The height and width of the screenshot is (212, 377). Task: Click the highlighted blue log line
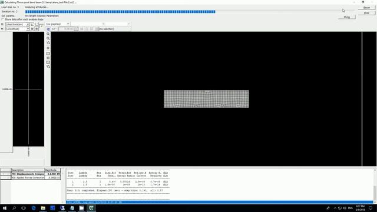coord(220,203)
